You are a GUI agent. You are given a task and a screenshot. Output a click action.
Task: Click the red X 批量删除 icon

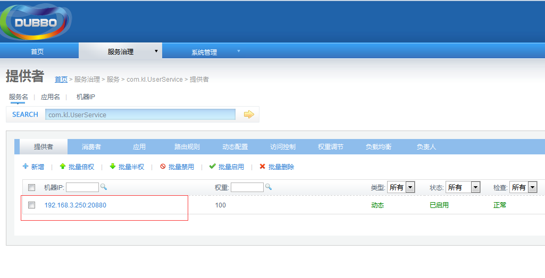(x=262, y=167)
